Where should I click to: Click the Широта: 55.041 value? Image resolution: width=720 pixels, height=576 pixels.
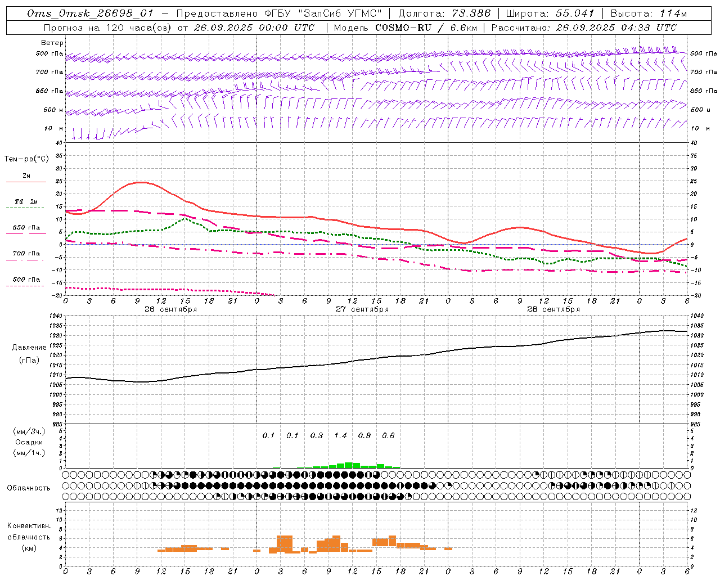point(550,13)
